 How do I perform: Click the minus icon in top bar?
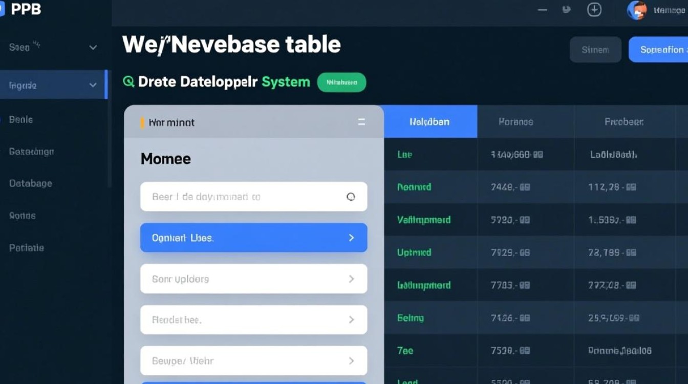543,10
